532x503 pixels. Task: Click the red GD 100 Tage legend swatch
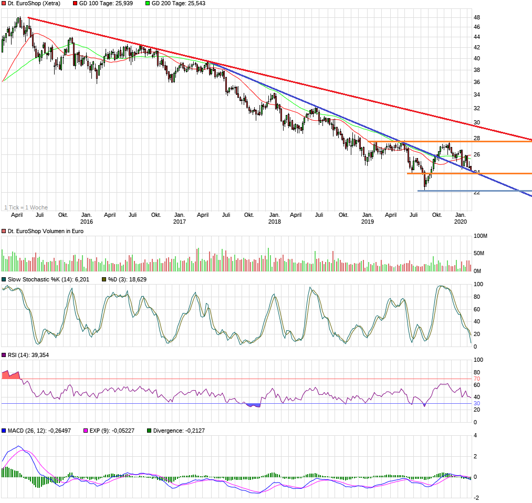coord(75,3)
